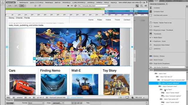The image size is (188, 105).
Task: Select Toy Story thumbnail image
Action: click(116, 85)
